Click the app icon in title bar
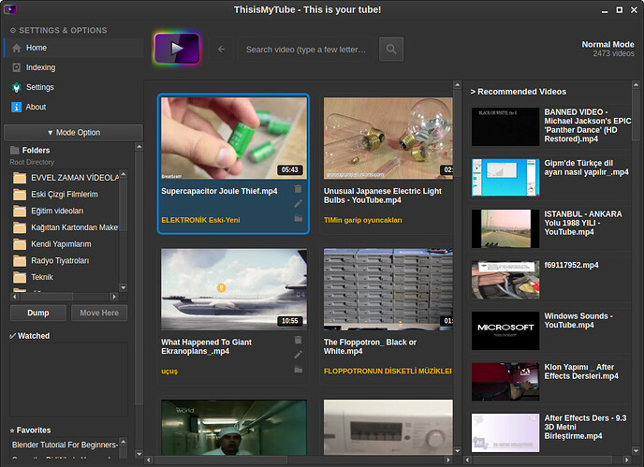The height and width of the screenshot is (467, 644). coord(10,9)
